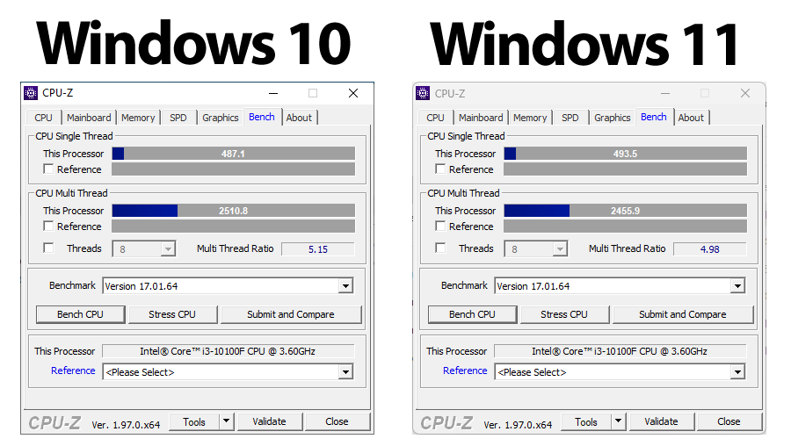Click Stress CPU button in Windows 10 window
This screenshot has height=446, width=791.
[x=172, y=314]
